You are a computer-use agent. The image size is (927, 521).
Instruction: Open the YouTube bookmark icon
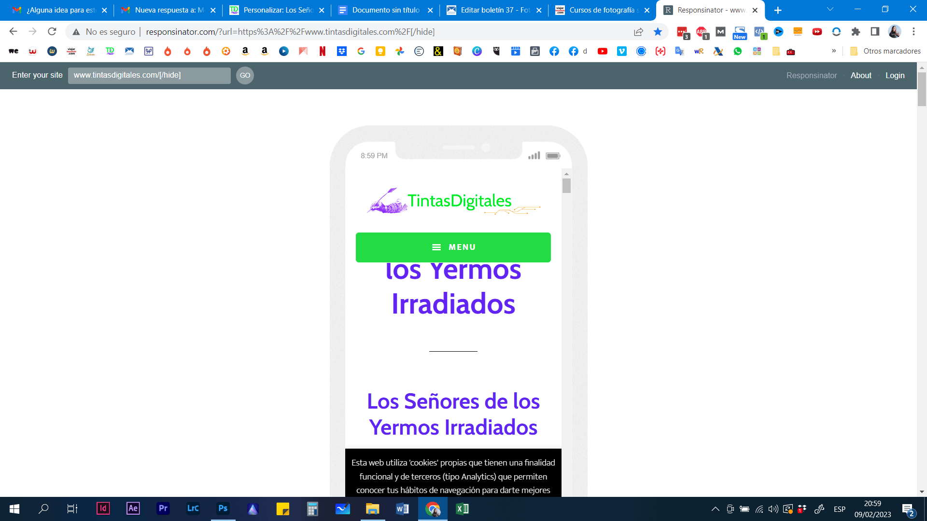603,51
